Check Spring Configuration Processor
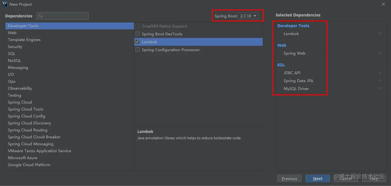The width and height of the screenshot is (391, 186). point(137,50)
